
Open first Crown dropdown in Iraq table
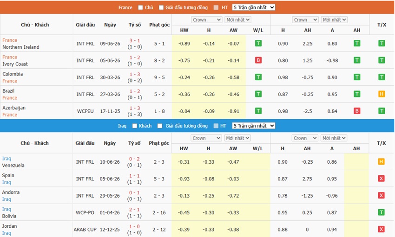tap(206, 138)
